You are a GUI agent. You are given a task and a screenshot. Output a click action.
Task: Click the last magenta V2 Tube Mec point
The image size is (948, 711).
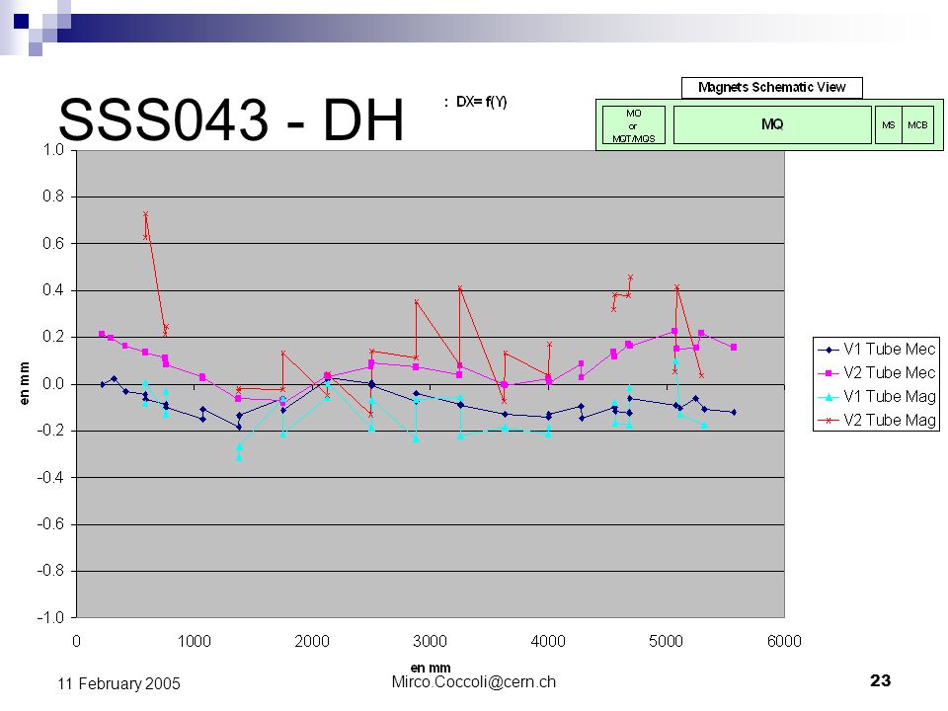(734, 347)
